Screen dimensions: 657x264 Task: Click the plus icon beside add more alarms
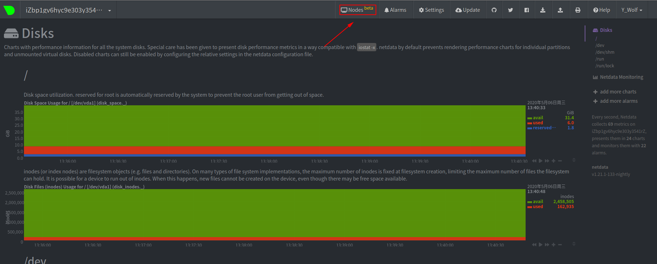coord(595,101)
